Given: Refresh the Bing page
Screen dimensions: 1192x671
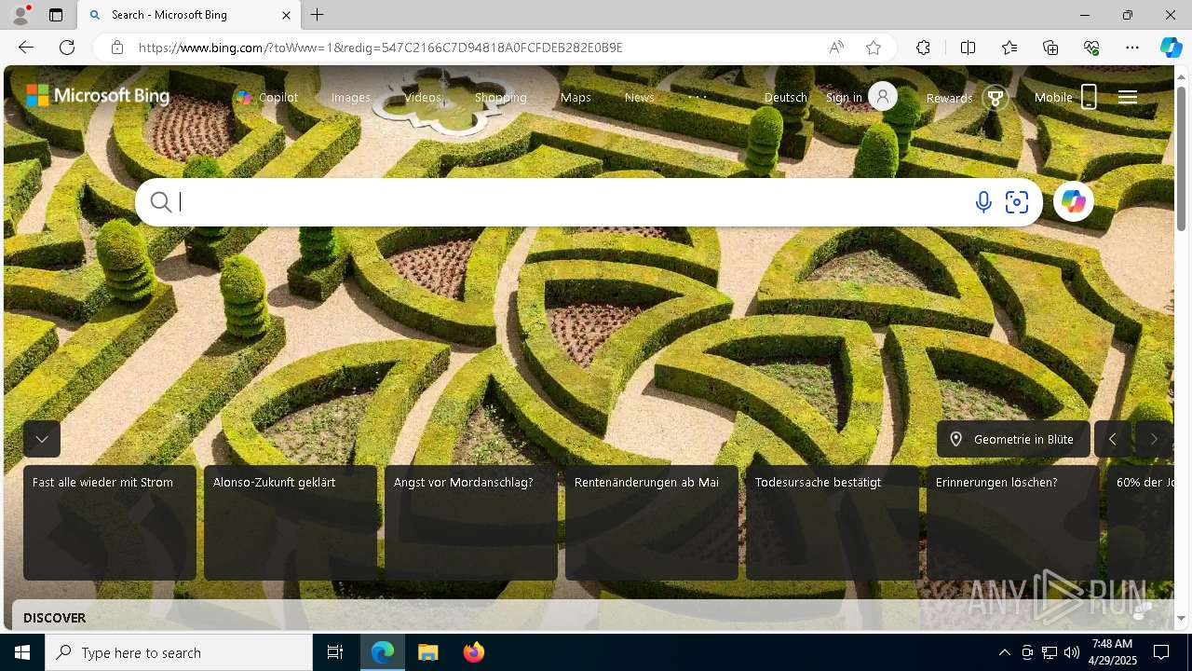Looking at the screenshot, I should point(67,48).
